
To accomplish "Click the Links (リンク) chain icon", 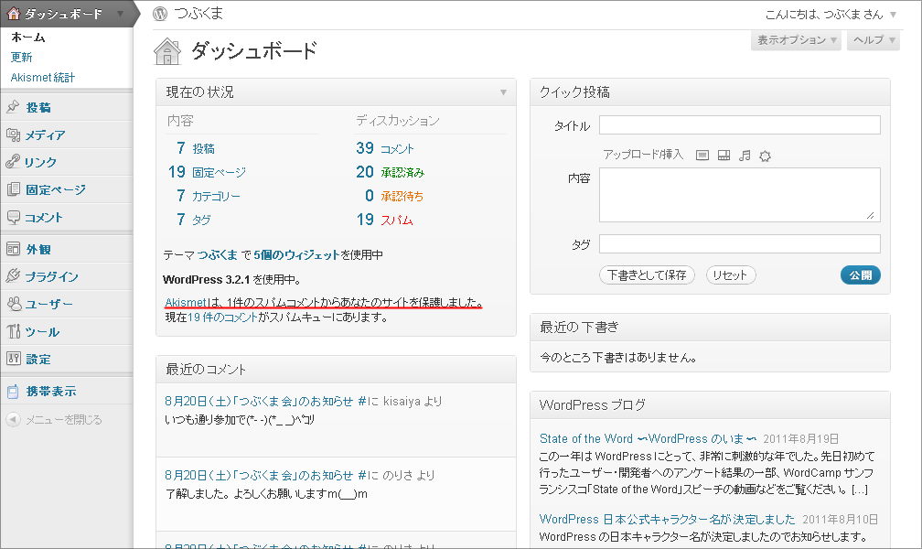I will [x=13, y=162].
